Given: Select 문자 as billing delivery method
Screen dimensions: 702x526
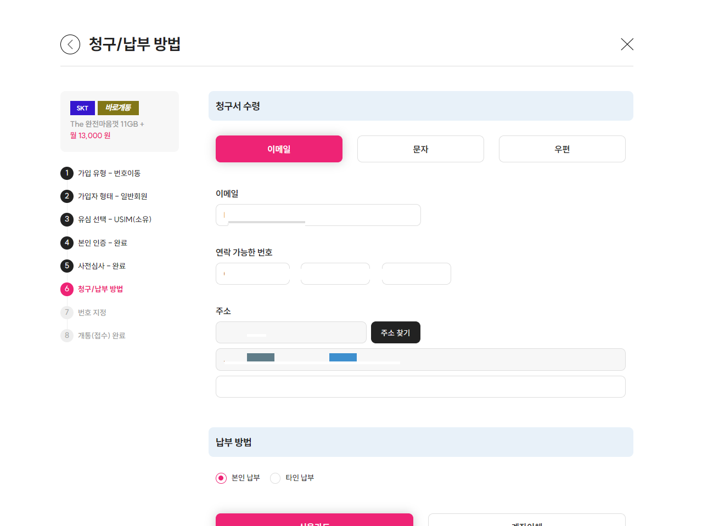Looking at the screenshot, I should (x=420, y=149).
